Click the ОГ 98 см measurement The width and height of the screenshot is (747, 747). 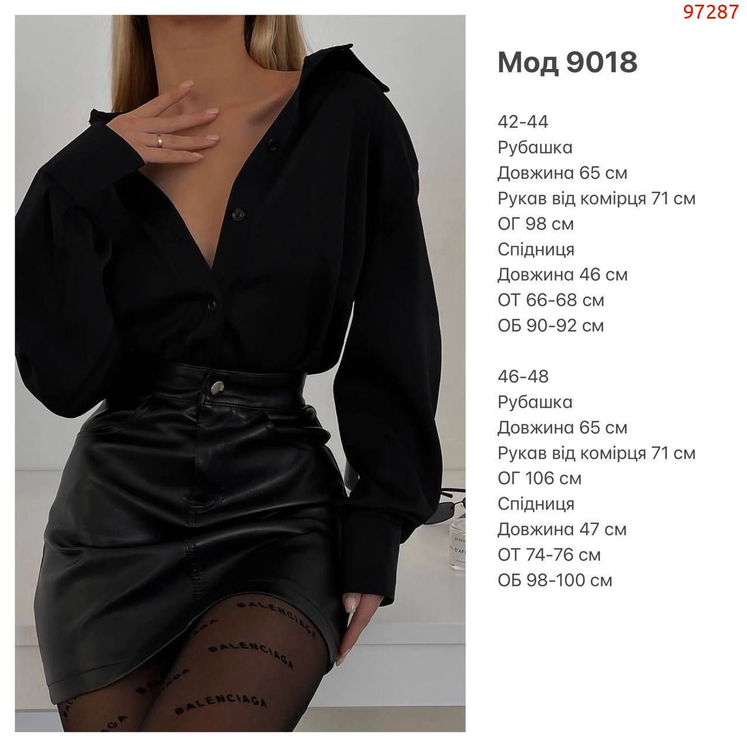tap(536, 224)
